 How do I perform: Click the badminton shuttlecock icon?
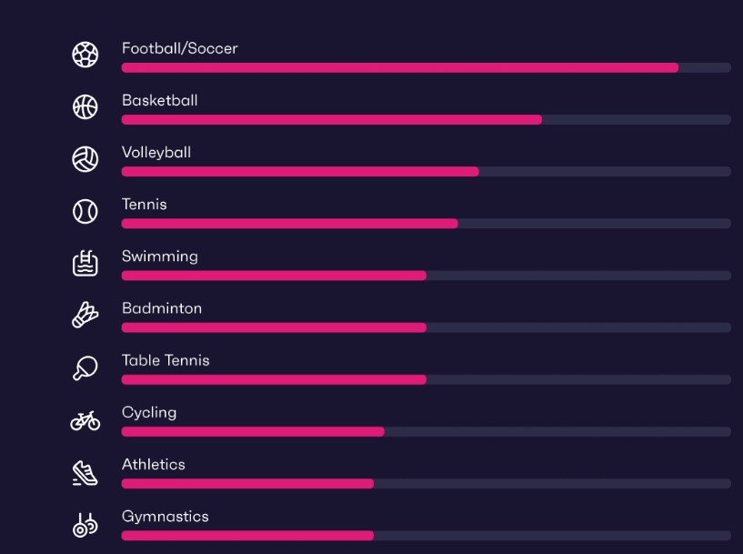click(85, 316)
